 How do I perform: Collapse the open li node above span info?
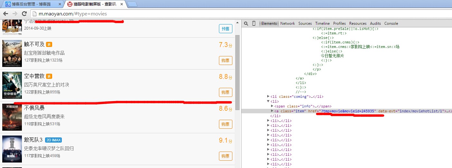(268, 101)
